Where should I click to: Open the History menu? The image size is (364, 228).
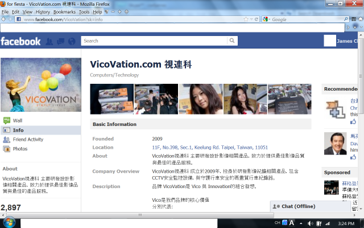point(43,12)
